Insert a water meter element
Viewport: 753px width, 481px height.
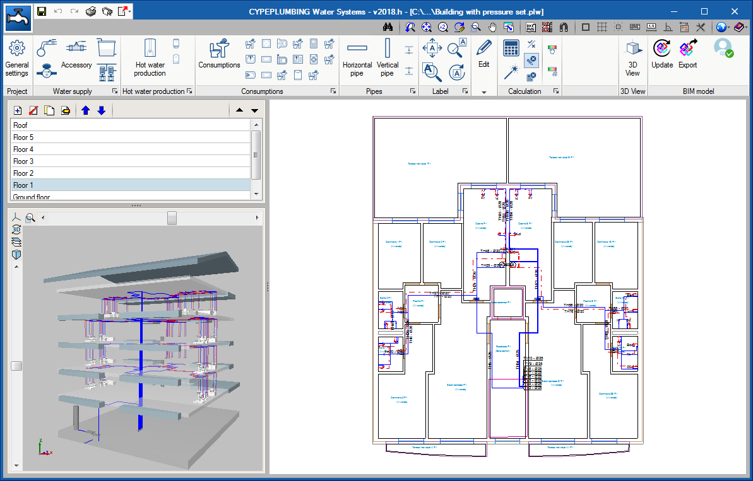pyautogui.click(x=47, y=72)
